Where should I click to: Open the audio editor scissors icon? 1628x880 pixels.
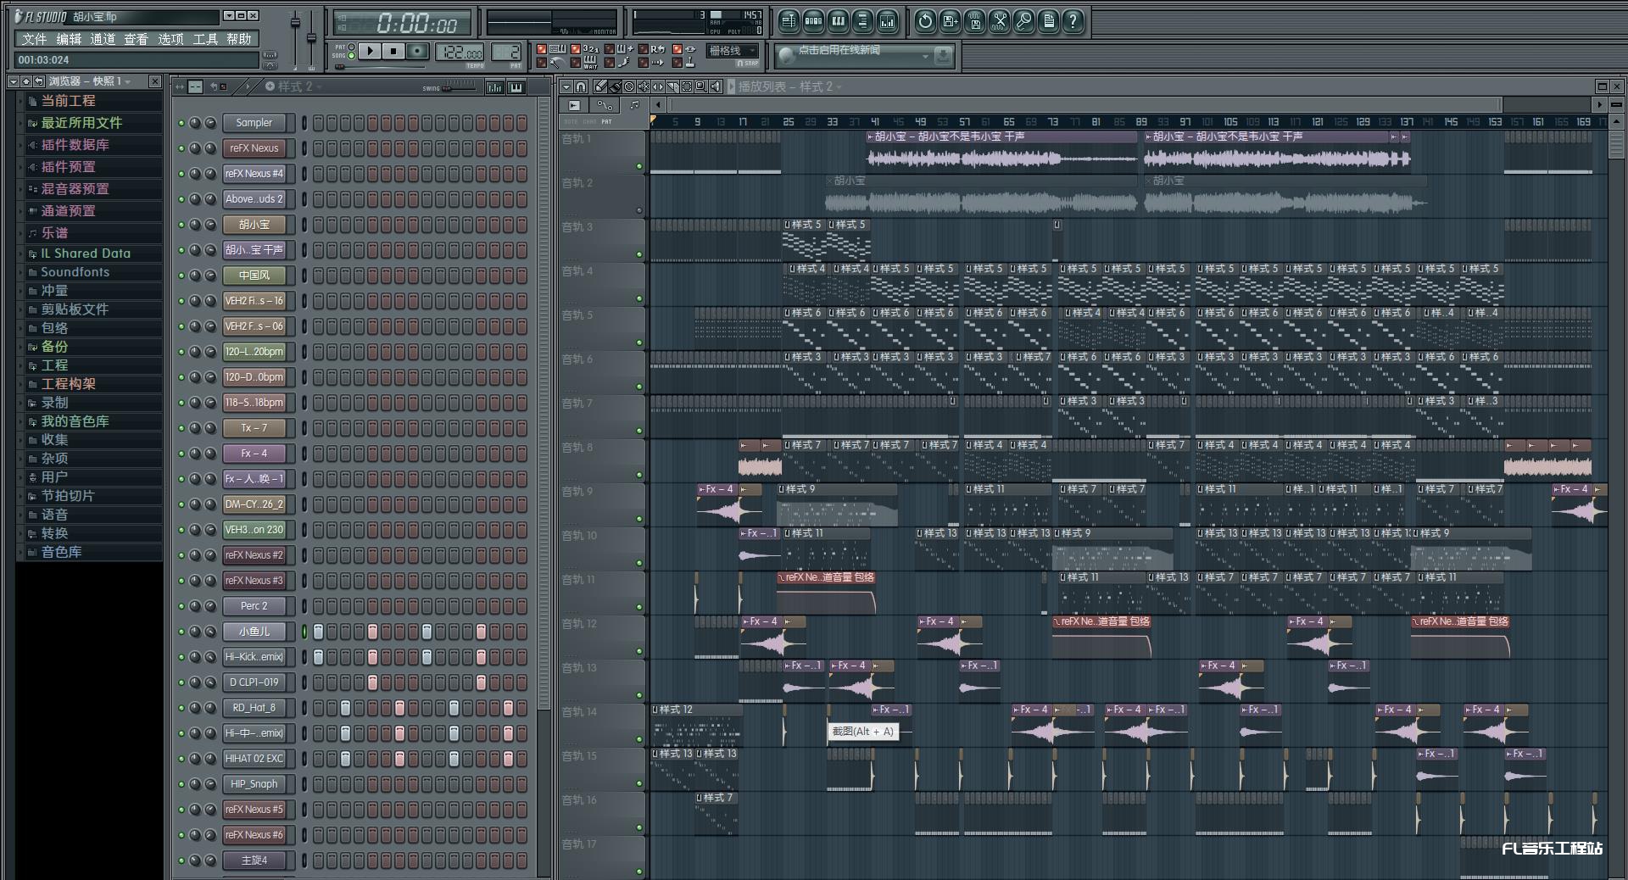[x=1000, y=21]
